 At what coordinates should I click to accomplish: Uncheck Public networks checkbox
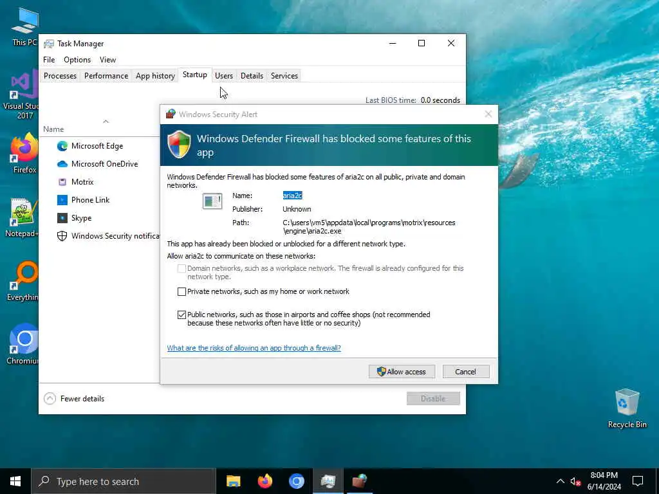click(x=181, y=315)
